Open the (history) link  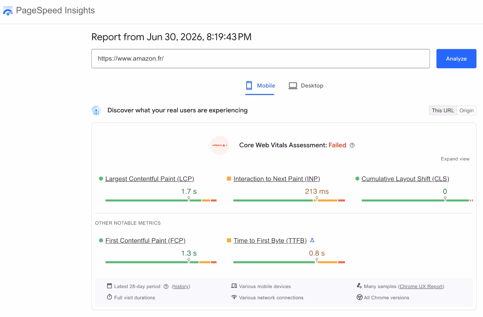point(181,286)
